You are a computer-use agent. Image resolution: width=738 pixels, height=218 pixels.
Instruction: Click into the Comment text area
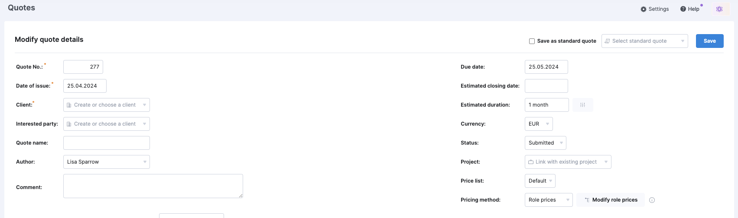click(153, 186)
